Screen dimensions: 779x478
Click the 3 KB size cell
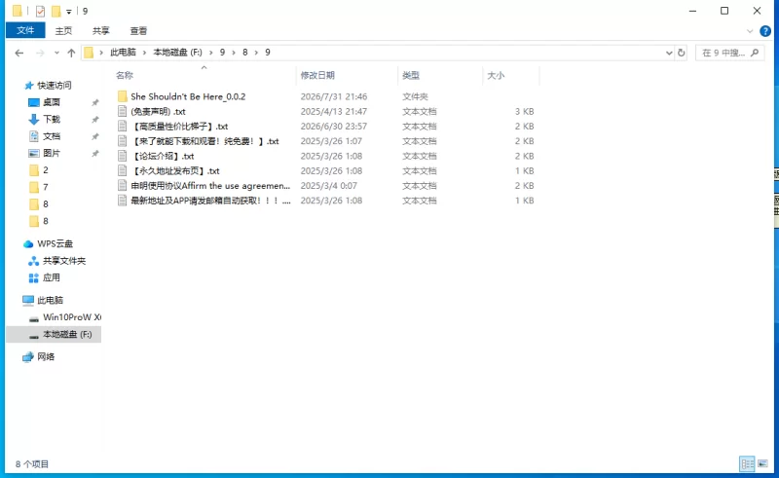(x=524, y=111)
